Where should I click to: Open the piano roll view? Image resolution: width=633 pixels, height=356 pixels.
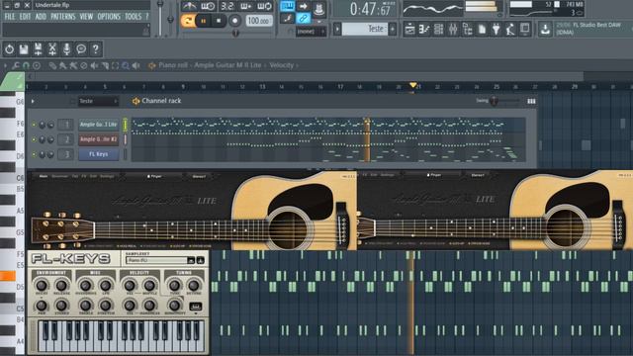point(424,29)
